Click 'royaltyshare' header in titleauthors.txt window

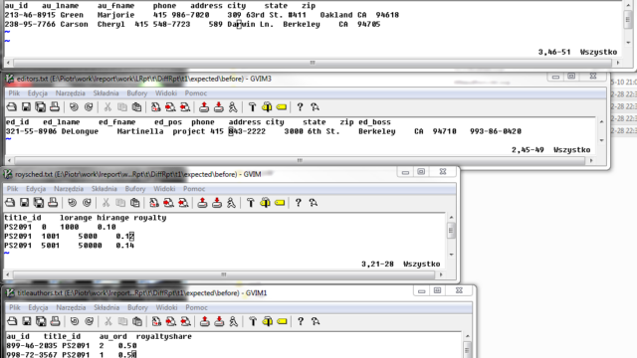point(164,336)
